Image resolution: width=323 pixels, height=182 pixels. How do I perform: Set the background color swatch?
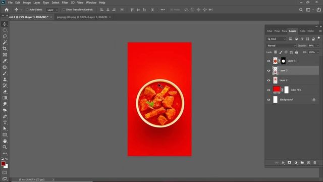pos(6,166)
